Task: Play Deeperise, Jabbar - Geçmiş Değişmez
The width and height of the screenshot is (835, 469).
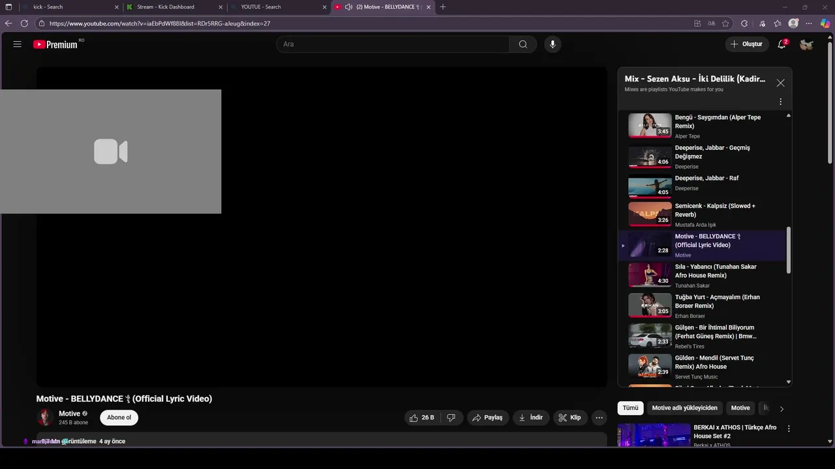Action: click(703, 156)
